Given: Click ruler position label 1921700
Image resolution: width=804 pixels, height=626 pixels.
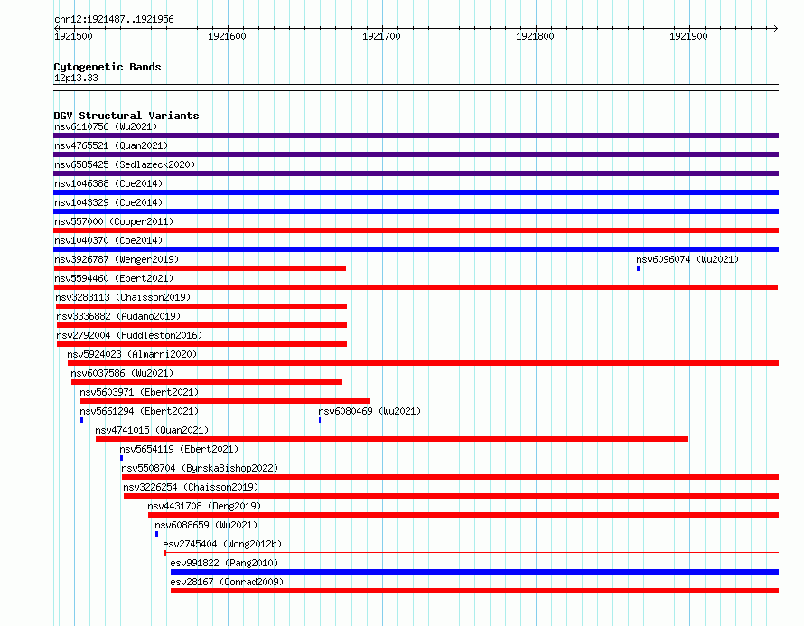Looking at the screenshot, I should click(x=381, y=36).
